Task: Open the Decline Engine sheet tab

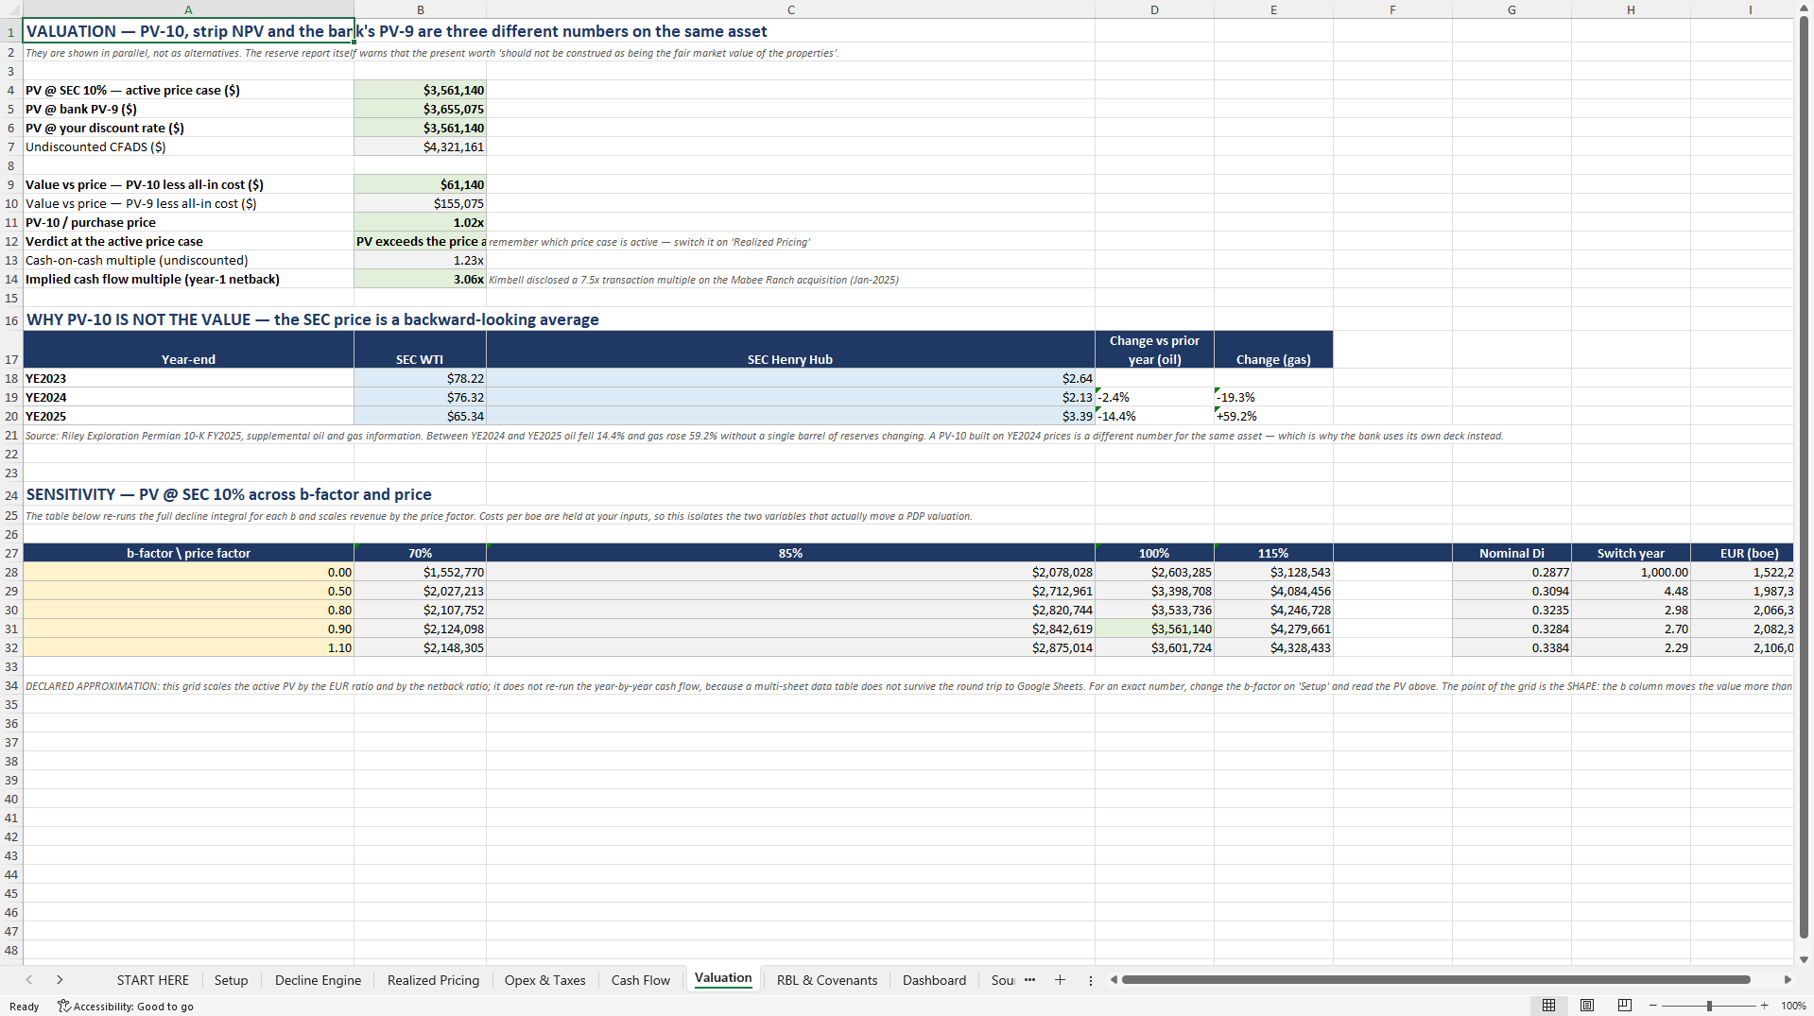Action: click(318, 980)
